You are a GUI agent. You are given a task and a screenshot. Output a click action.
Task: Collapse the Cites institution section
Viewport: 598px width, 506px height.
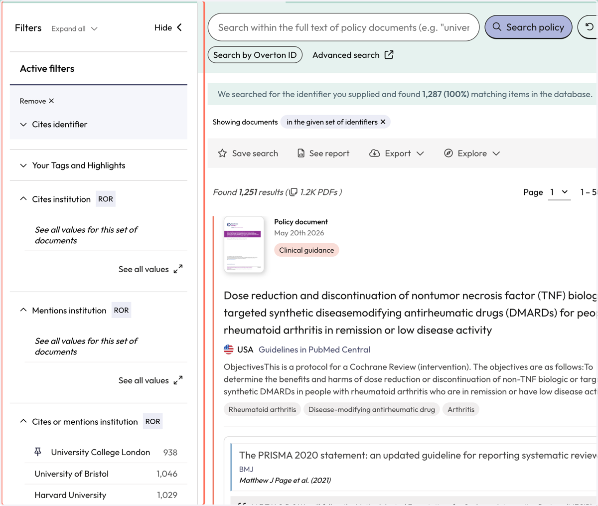(x=23, y=199)
